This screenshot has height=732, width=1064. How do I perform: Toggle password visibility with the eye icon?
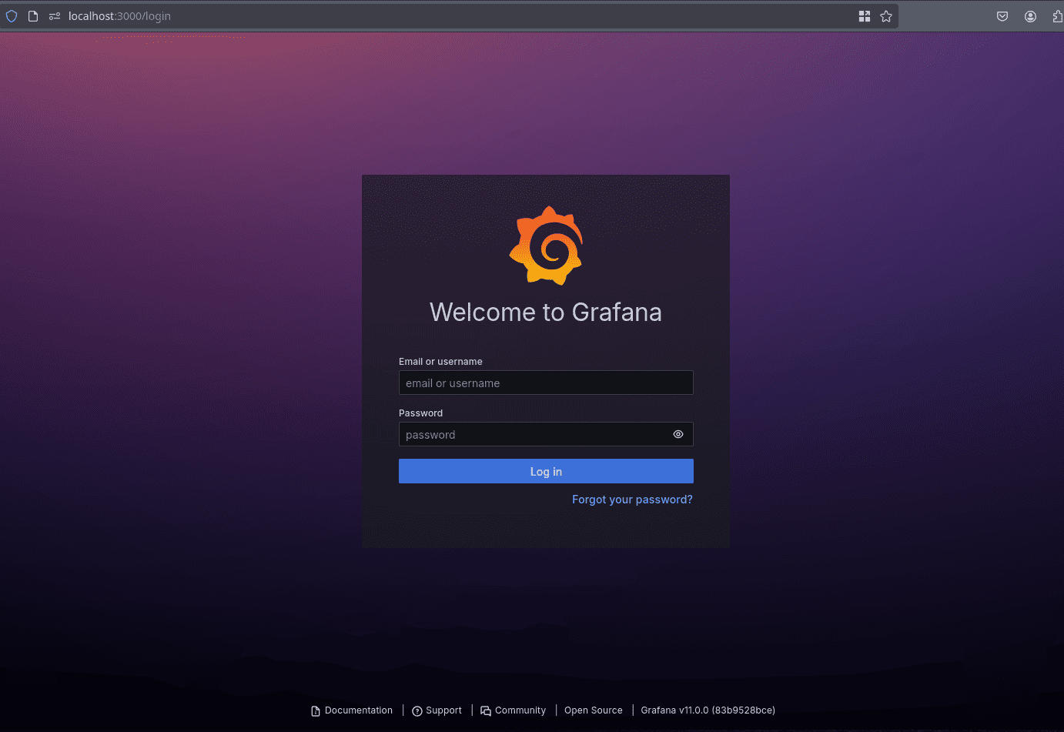[x=678, y=434]
